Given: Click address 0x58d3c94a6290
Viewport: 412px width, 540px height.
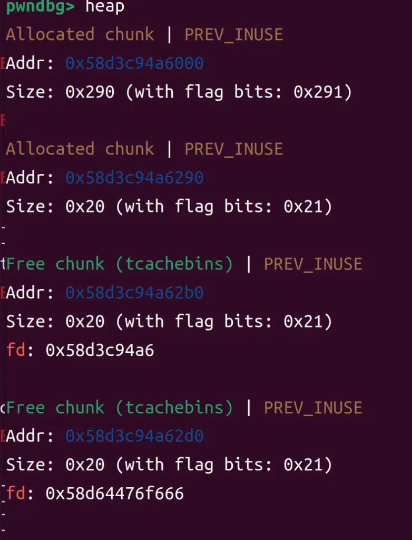Looking at the screenshot, I should [134, 178].
